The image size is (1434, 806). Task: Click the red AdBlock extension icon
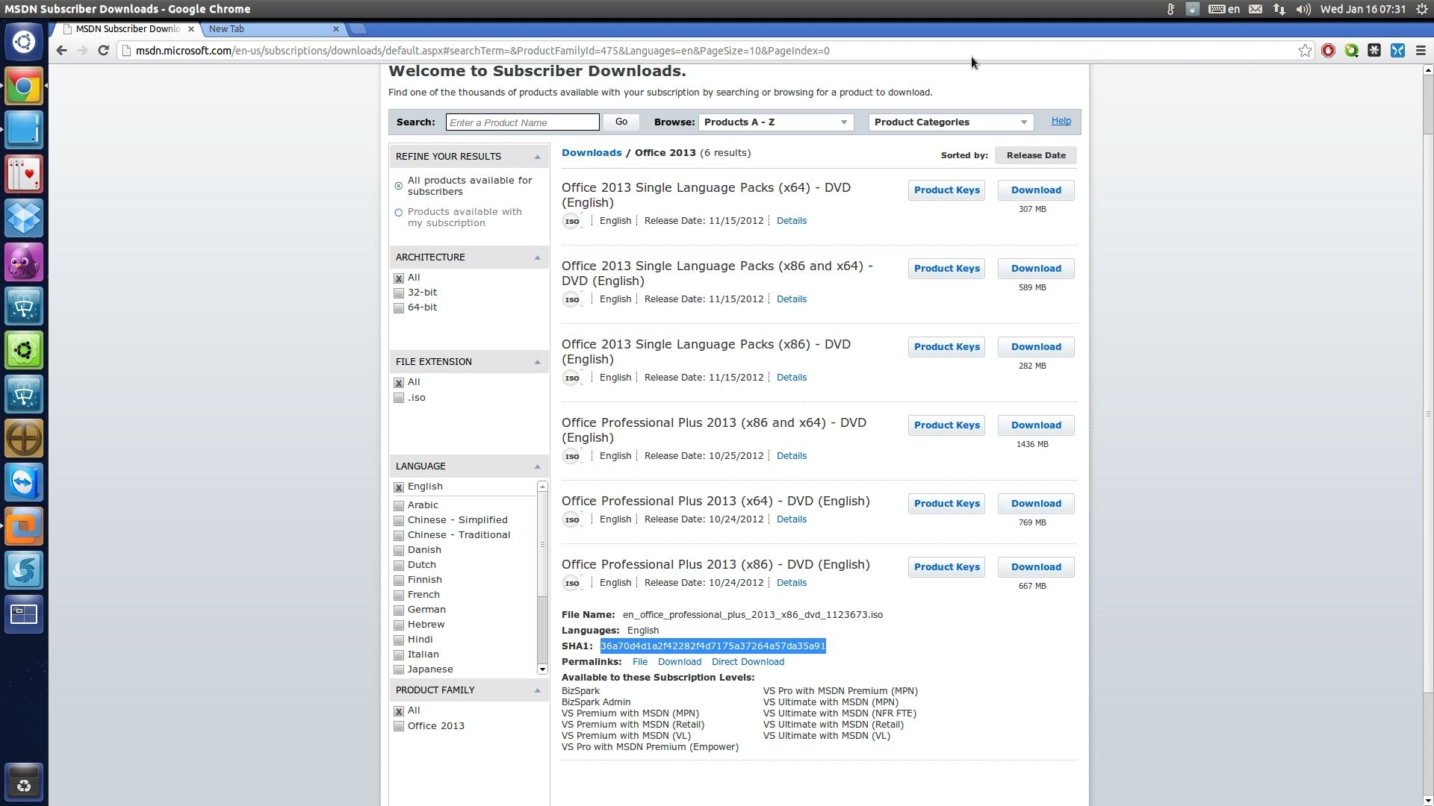1328,51
